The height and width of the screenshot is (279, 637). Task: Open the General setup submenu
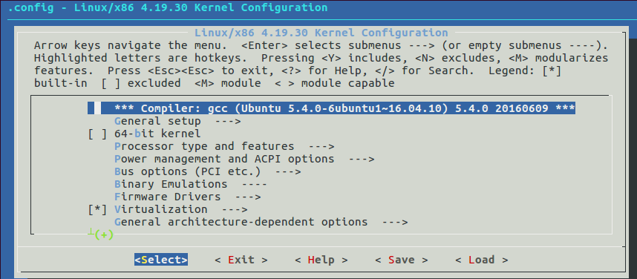(178, 121)
